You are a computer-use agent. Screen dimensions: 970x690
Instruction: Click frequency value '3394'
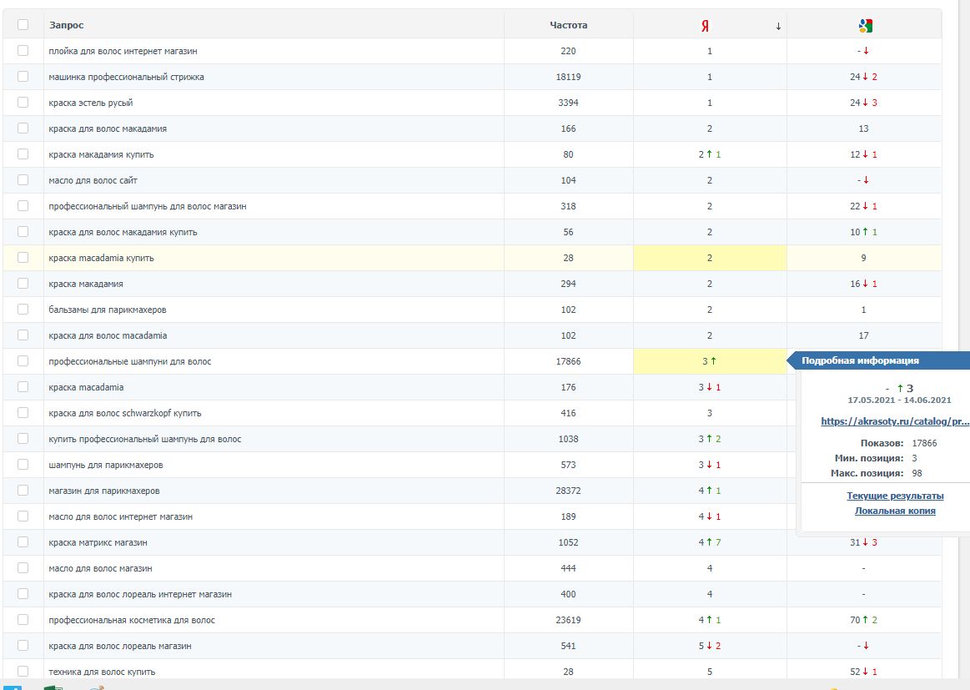point(569,103)
